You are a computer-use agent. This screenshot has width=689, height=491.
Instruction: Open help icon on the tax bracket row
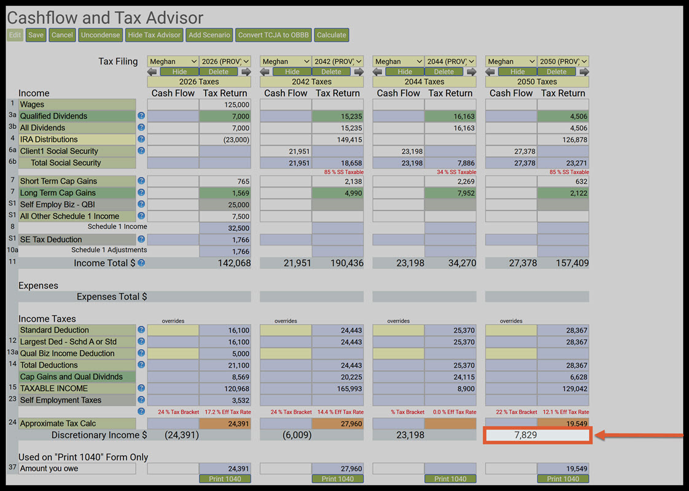point(141,411)
